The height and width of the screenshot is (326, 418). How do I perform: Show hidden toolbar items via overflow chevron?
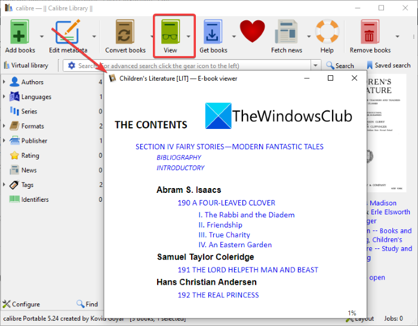pyautogui.click(x=414, y=36)
